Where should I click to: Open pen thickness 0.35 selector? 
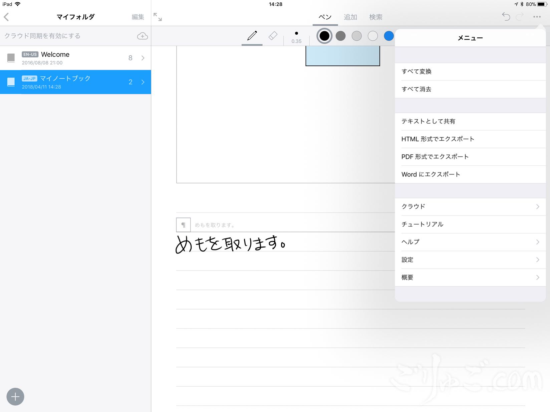pyautogui.click(x=296, y=37)
